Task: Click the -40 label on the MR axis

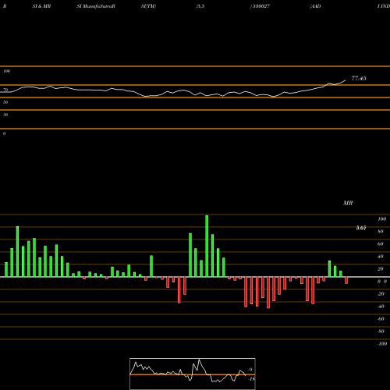Action: [381, 307]
